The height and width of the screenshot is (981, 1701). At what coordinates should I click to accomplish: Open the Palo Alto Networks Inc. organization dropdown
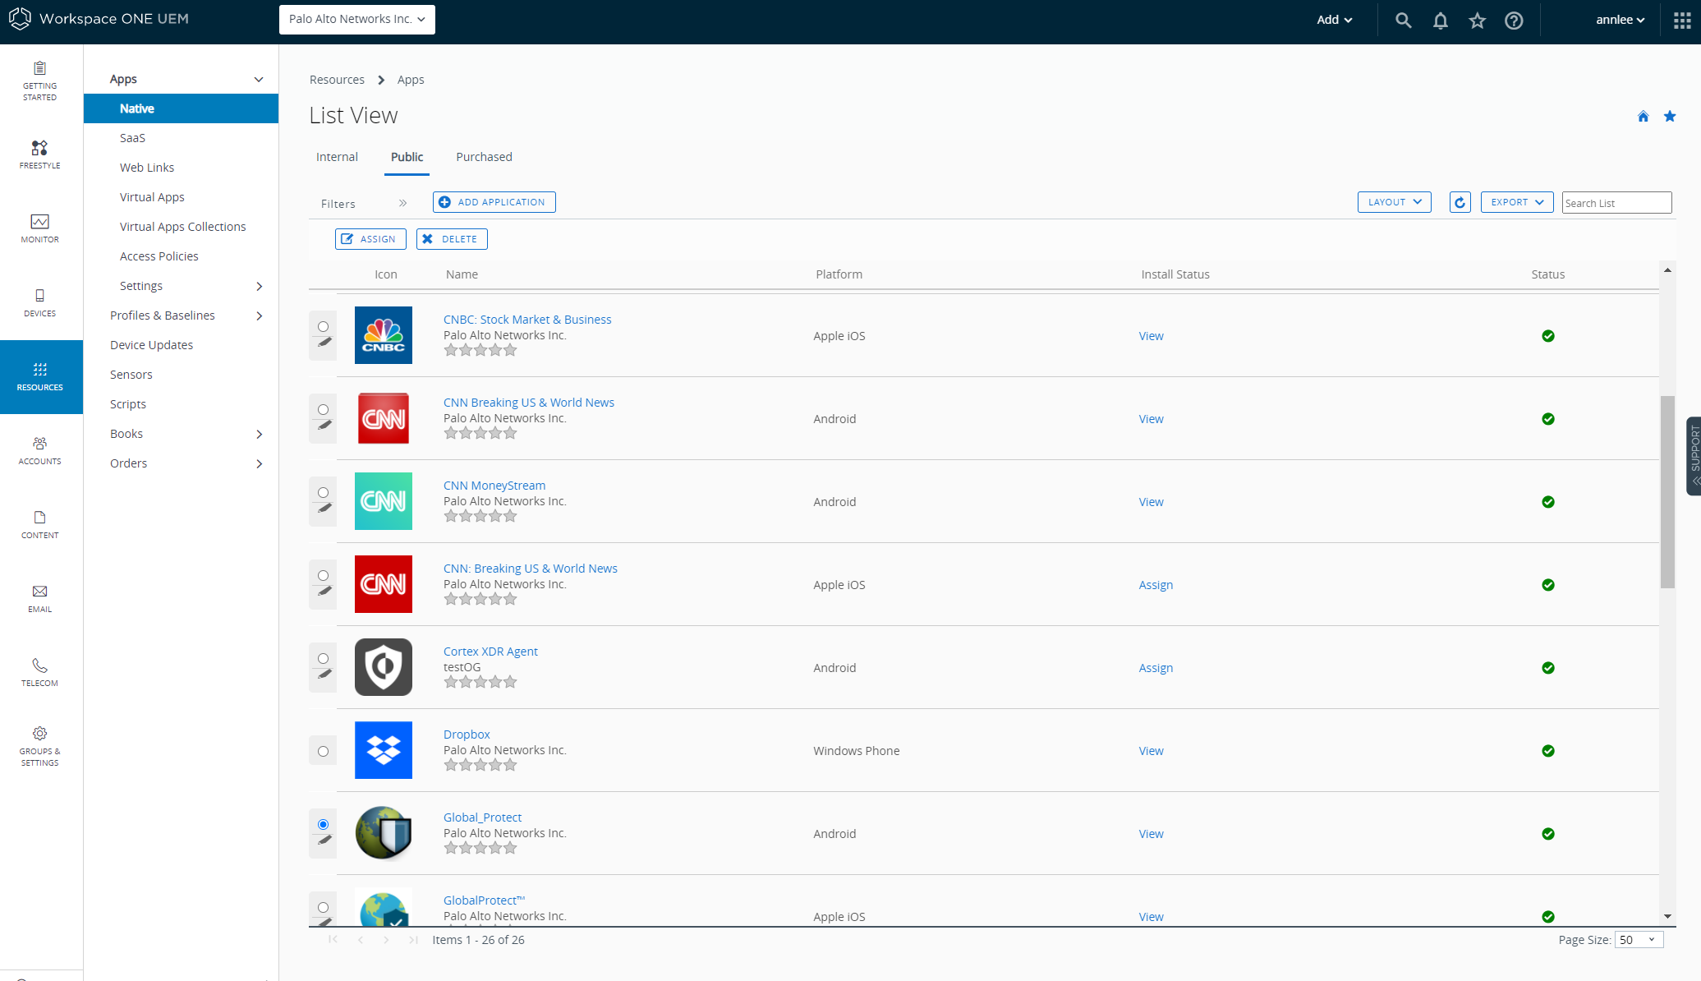356,19
